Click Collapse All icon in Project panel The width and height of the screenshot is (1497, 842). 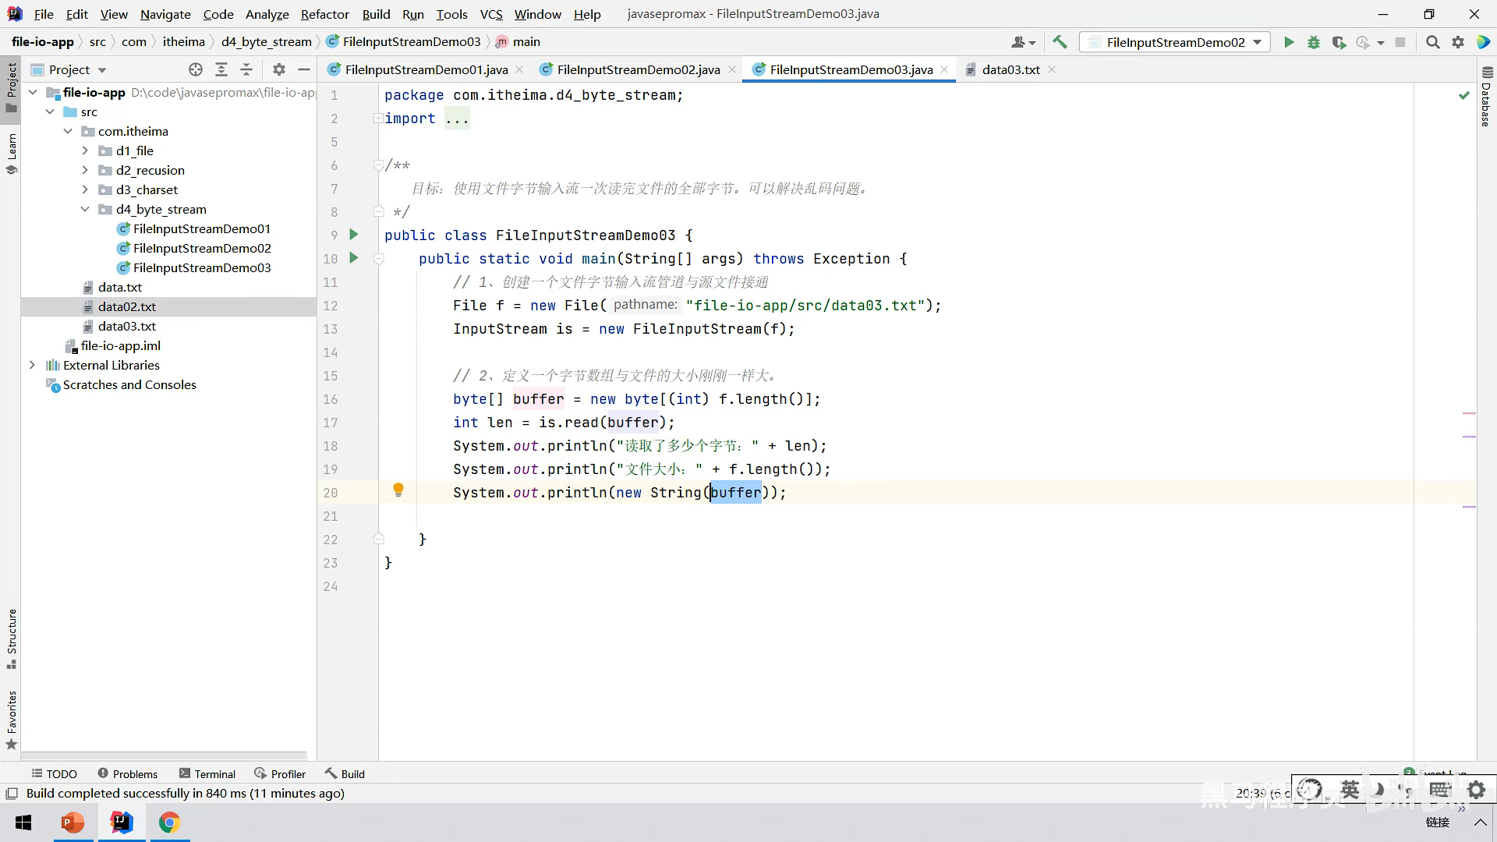[246, 69]
